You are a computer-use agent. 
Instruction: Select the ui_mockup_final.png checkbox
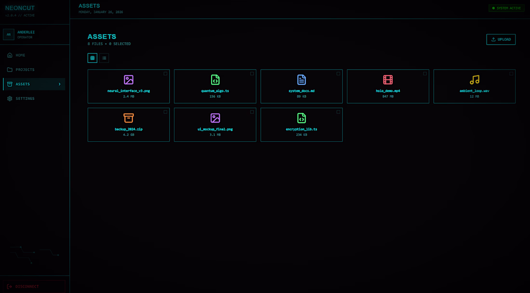[252, 112]
